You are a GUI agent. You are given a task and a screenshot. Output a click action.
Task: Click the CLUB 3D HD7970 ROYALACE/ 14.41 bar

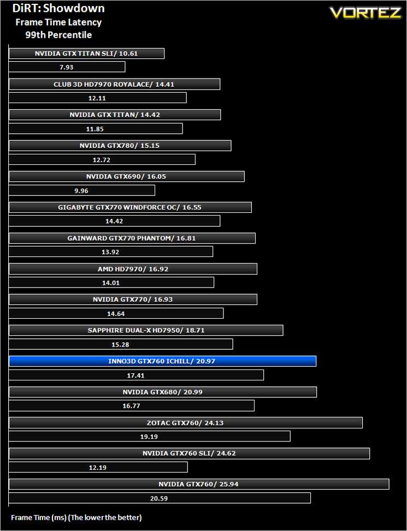pyautogui.click(x=114, y=85)
